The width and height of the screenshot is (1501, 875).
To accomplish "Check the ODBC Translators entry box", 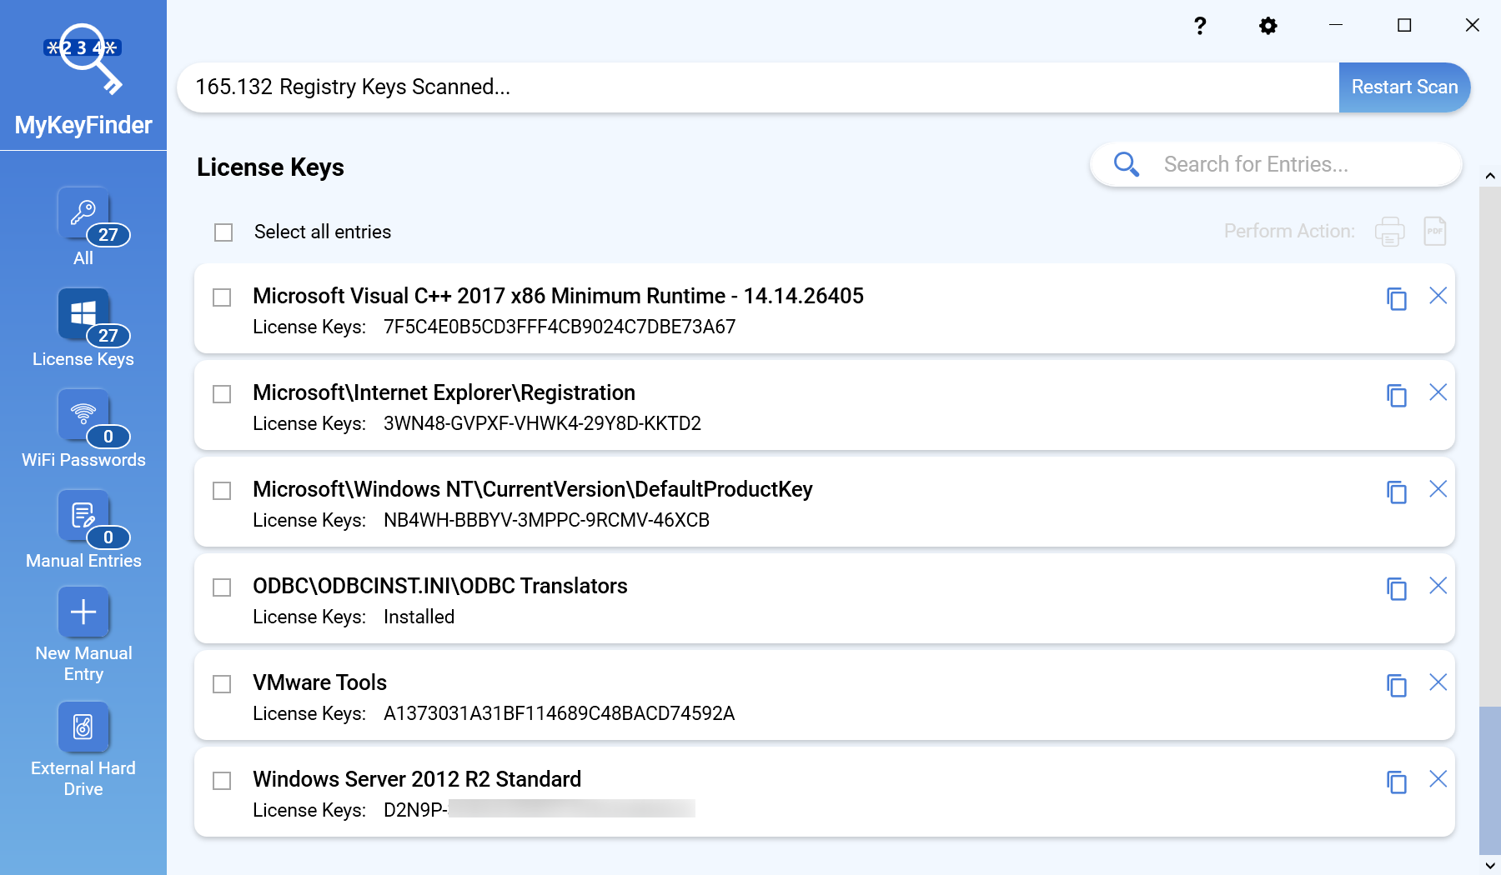I will click(222, 587).
